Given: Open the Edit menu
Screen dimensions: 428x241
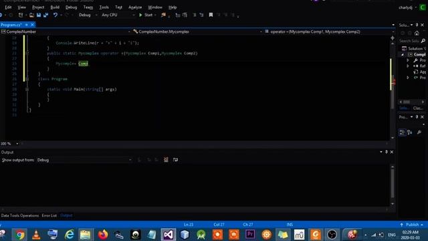Looking at the screenshot, I should 8,7.
